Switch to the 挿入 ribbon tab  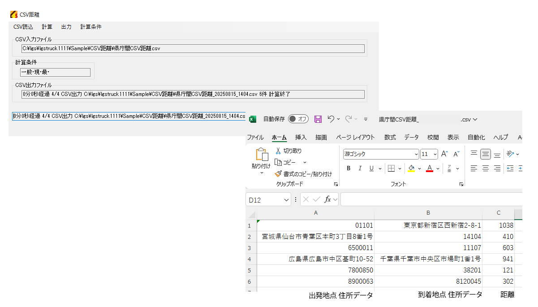click(x=301, y=138)
